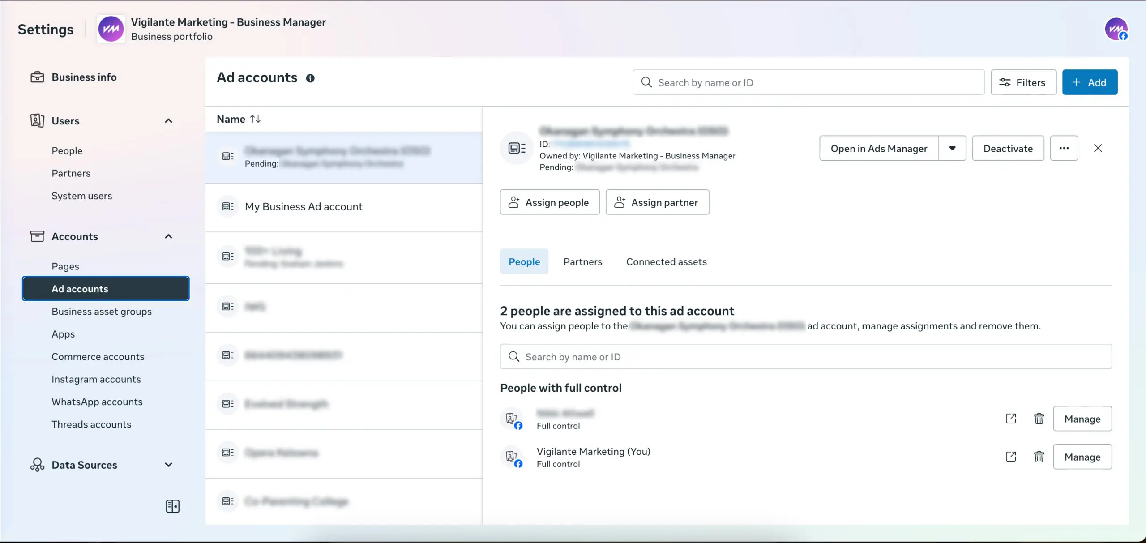The height and width of the screenshot is (543, 1146).
Task: Click the Deactivate button
Action: point(1008,148)
